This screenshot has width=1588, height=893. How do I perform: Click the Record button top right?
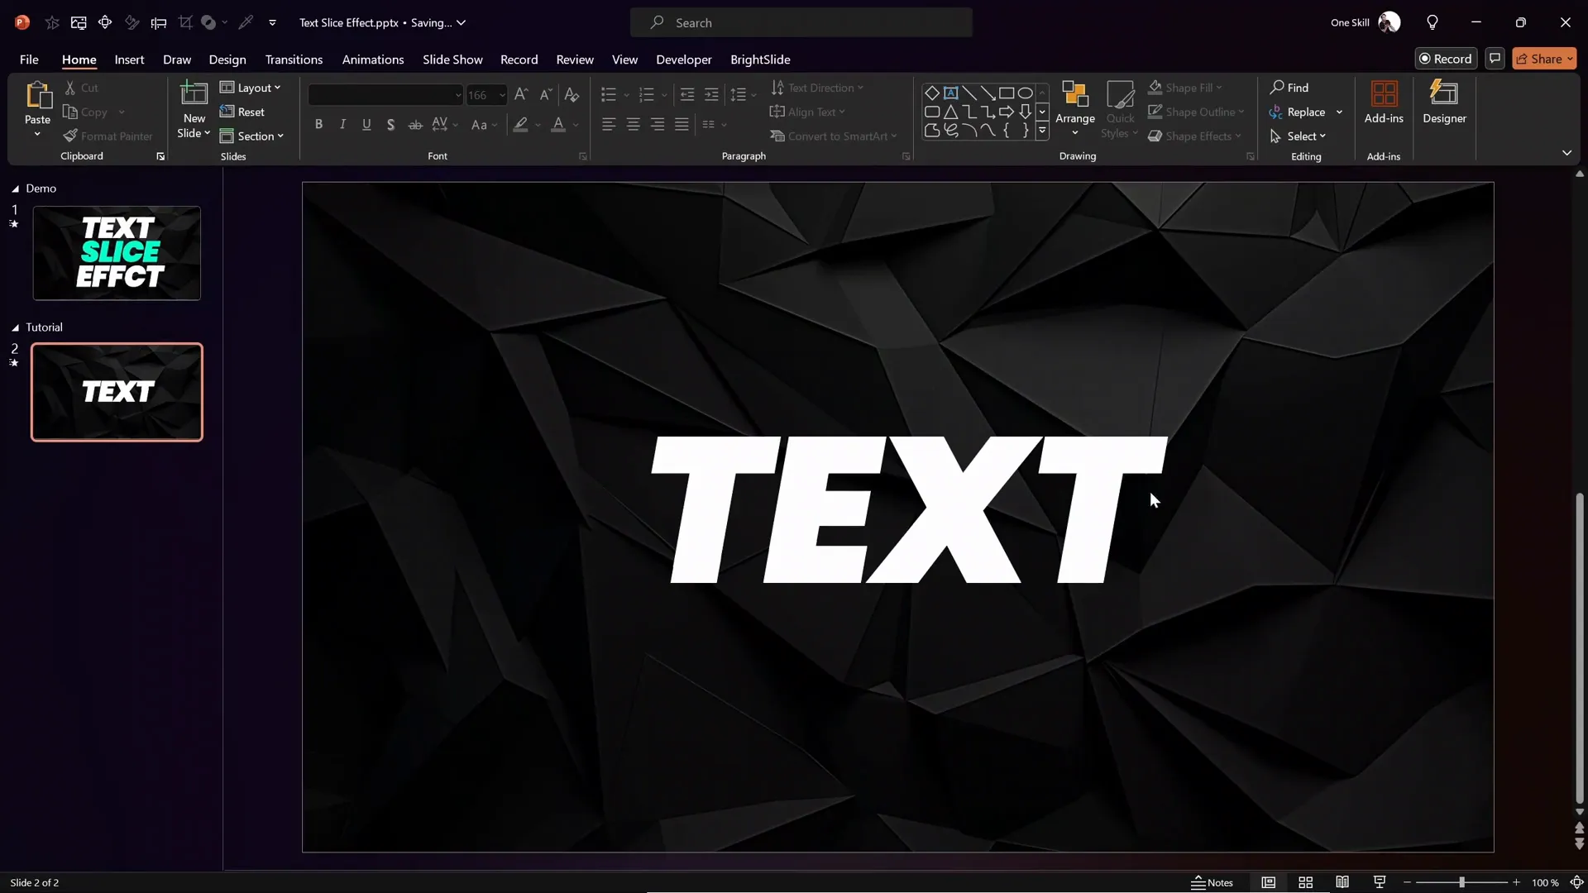pos(1446,59)
